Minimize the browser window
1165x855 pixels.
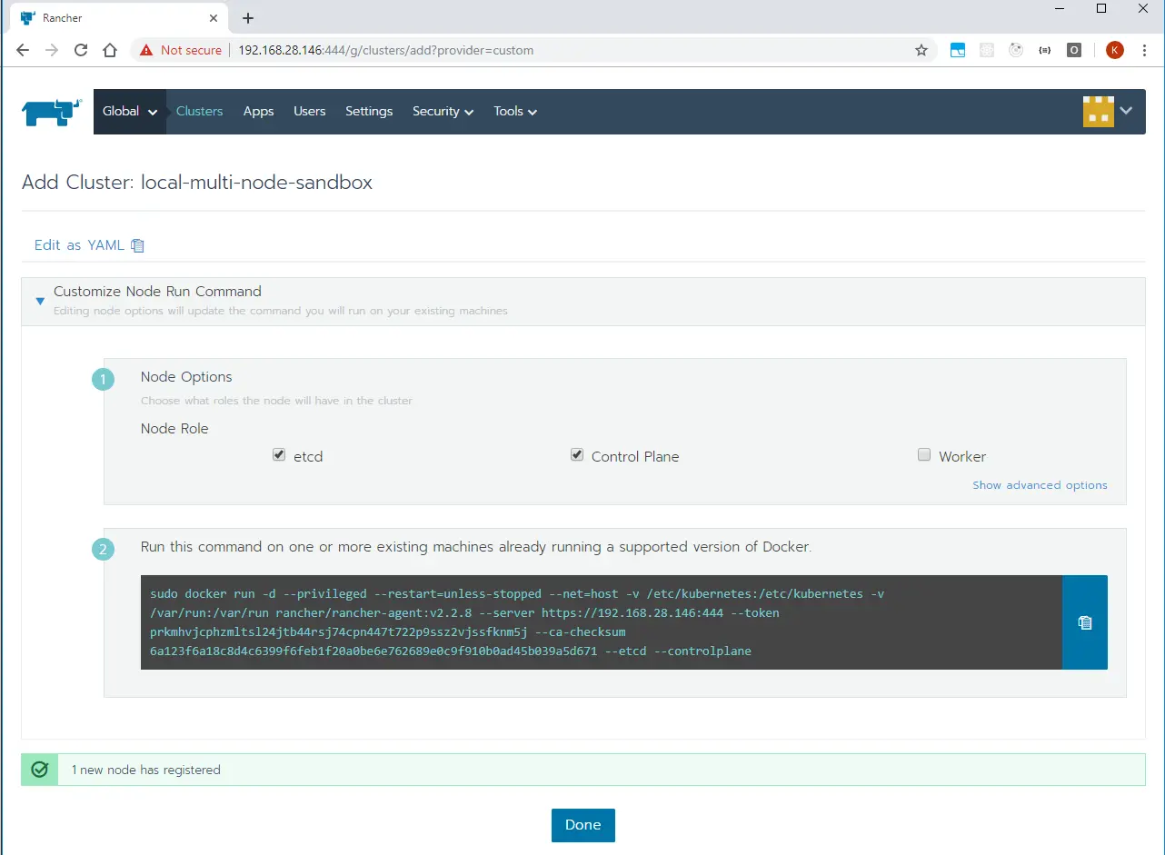pyautogui.click(x=1059, y=9)
